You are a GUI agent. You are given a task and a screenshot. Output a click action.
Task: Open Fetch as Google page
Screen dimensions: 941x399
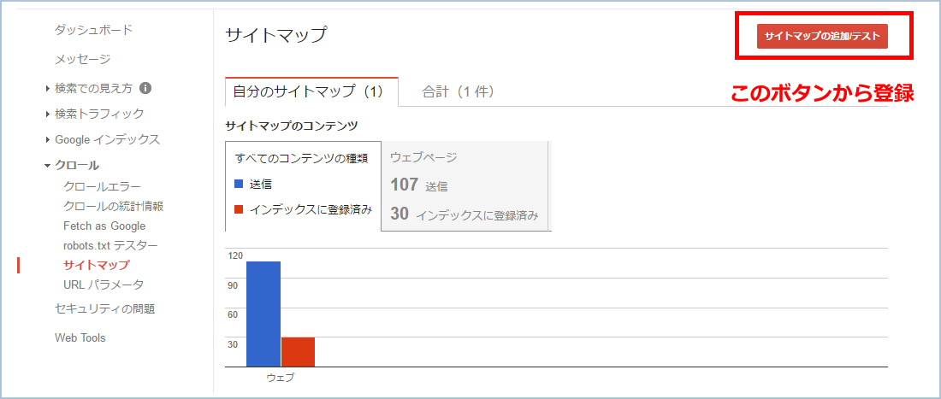point(104,226)
